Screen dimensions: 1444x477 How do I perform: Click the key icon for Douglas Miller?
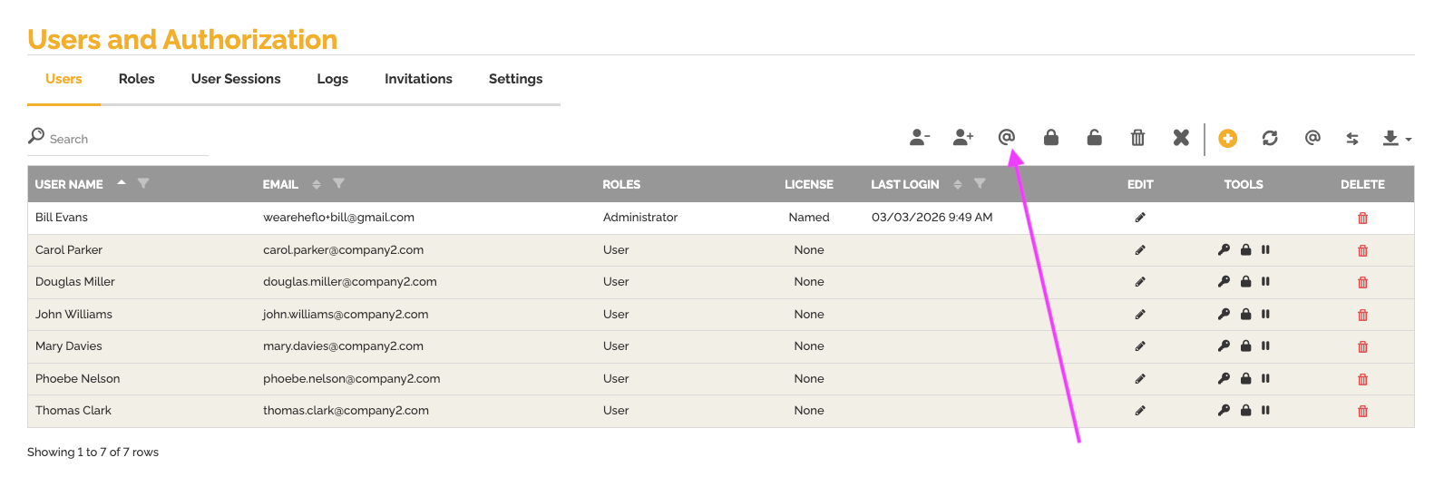tap(1224, 282)
